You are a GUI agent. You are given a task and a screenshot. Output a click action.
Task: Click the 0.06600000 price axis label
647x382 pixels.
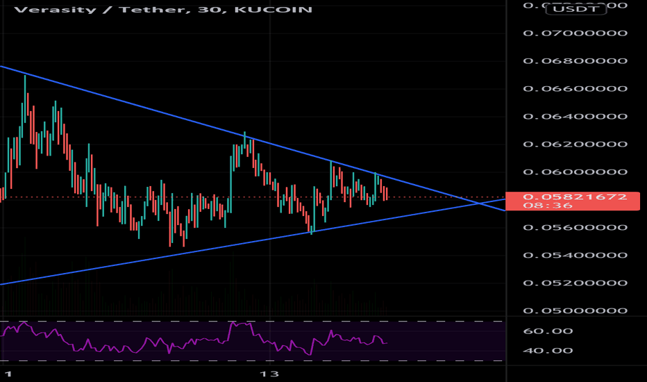[x=575, y=88]
